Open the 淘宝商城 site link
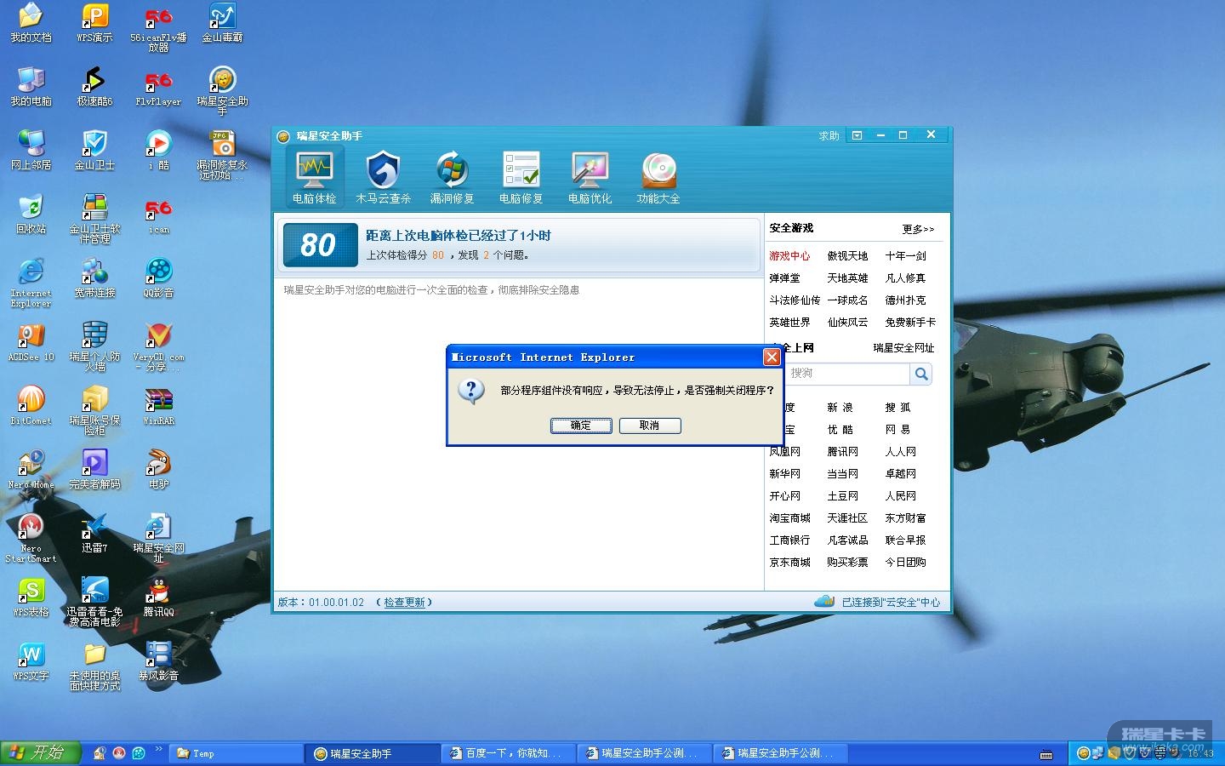This screenshot has height=766, width=1225. click(x=789, y=518)
